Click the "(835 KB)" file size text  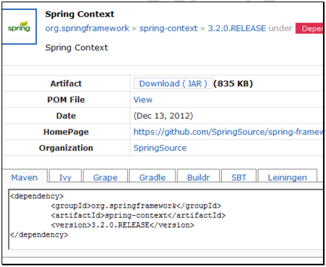coord(233,83)
